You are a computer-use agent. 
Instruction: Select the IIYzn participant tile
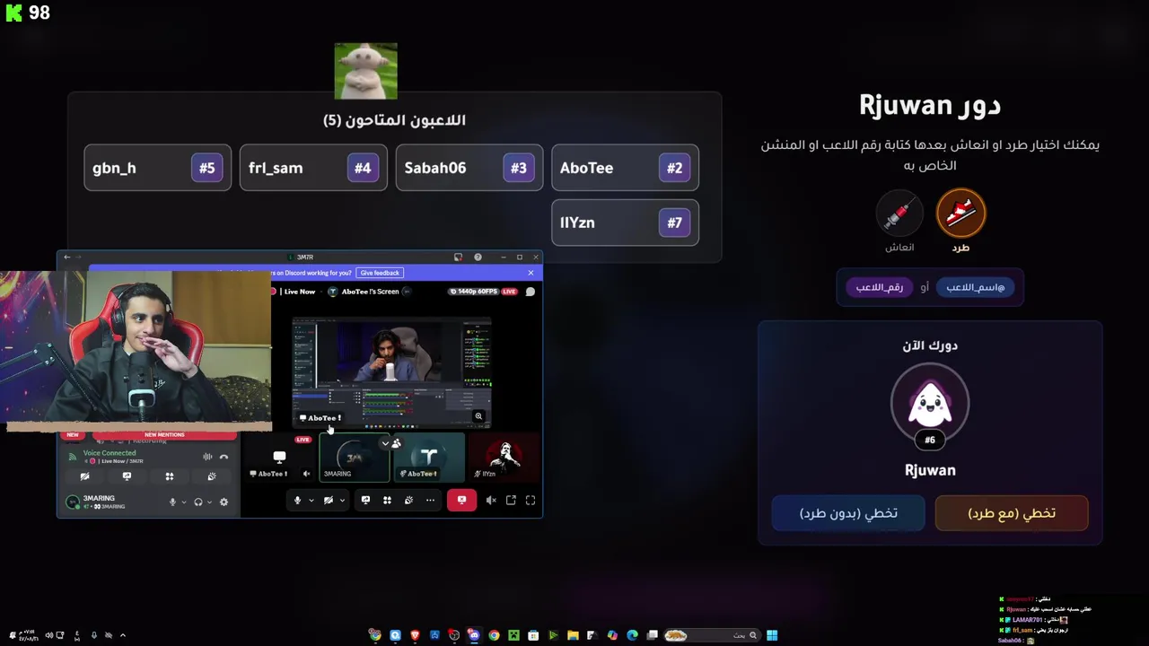tap(504, 458)
